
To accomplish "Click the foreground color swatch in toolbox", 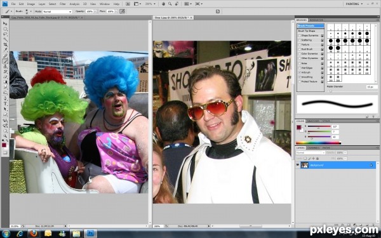I will 4,145.
